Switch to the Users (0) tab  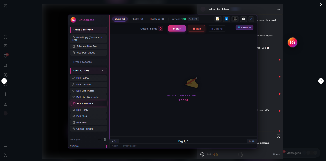click(x=120, y=19)
